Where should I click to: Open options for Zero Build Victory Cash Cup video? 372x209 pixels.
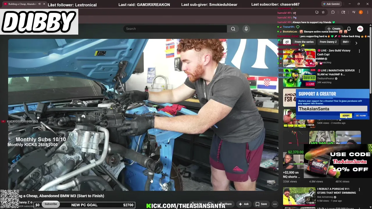click(x=359, y=51)
